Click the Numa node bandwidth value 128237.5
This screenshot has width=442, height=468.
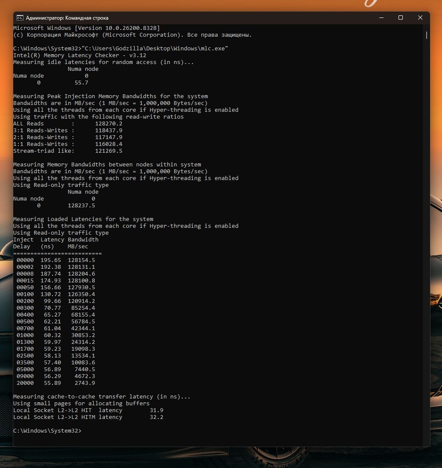point(81,206)
